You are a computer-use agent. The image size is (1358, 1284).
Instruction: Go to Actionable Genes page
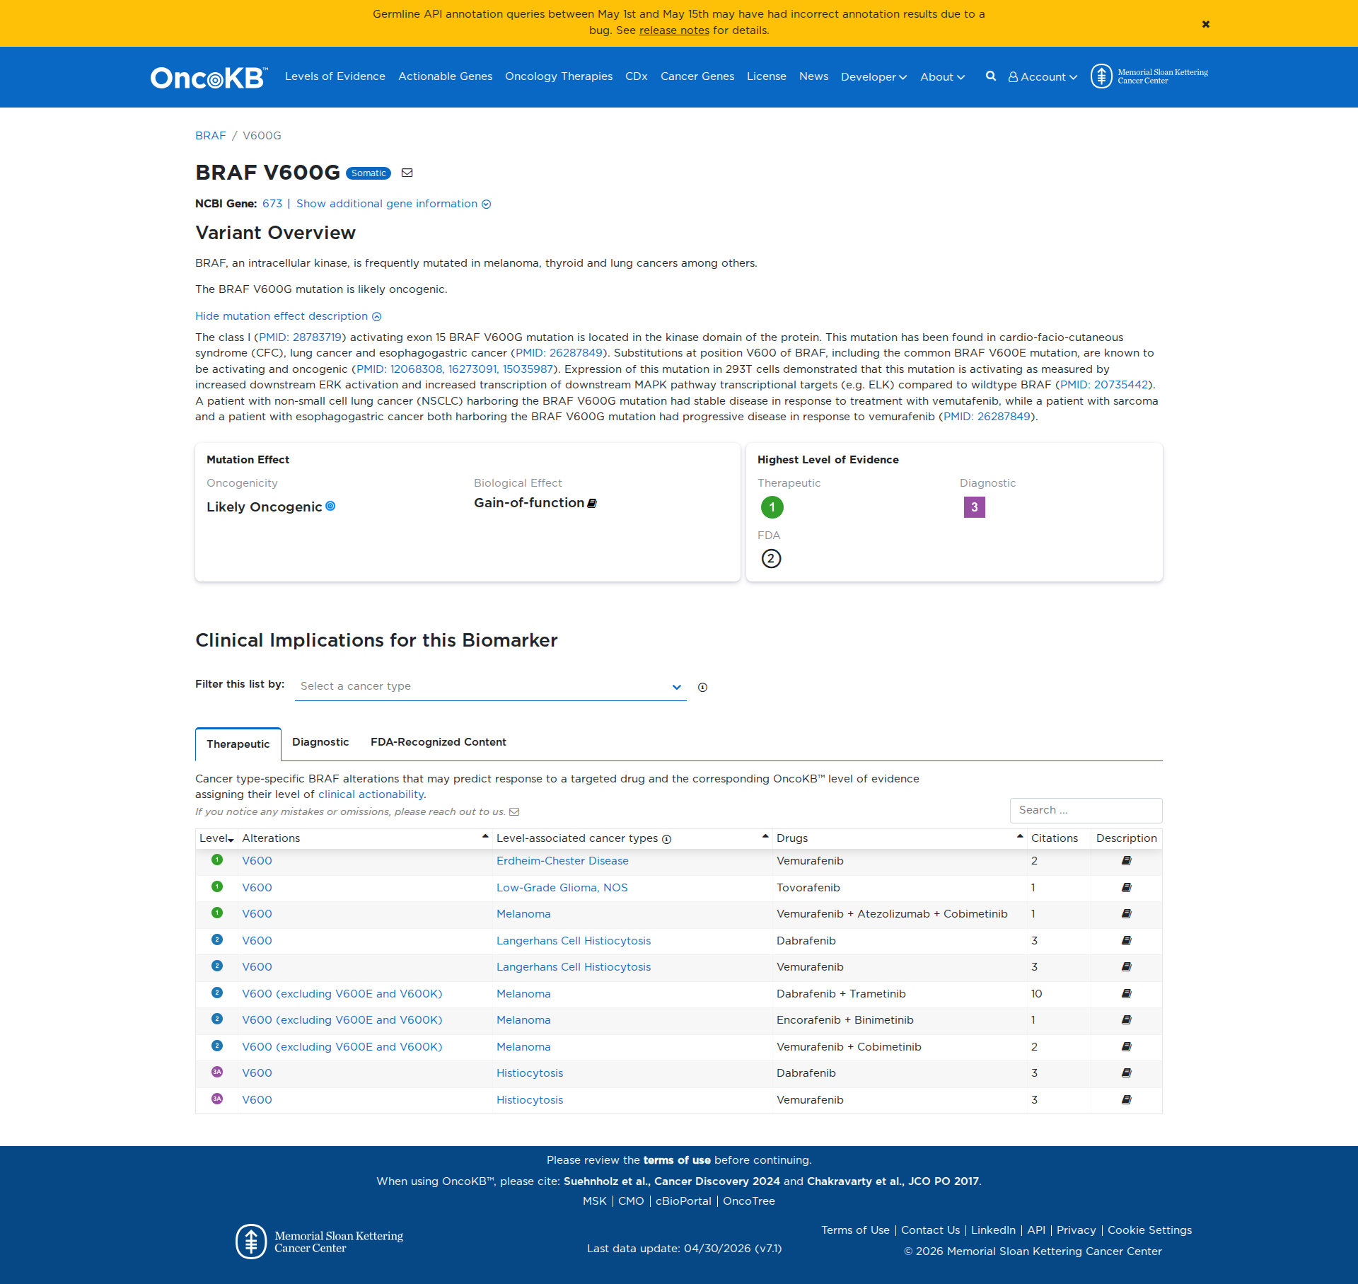[445, 76]
